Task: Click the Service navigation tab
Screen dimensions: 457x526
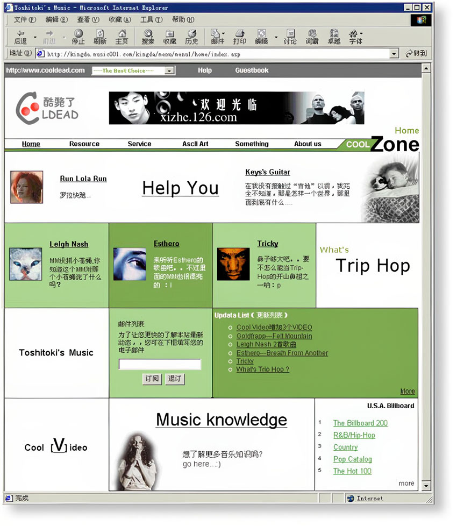Action: click(x=139, y=144)
